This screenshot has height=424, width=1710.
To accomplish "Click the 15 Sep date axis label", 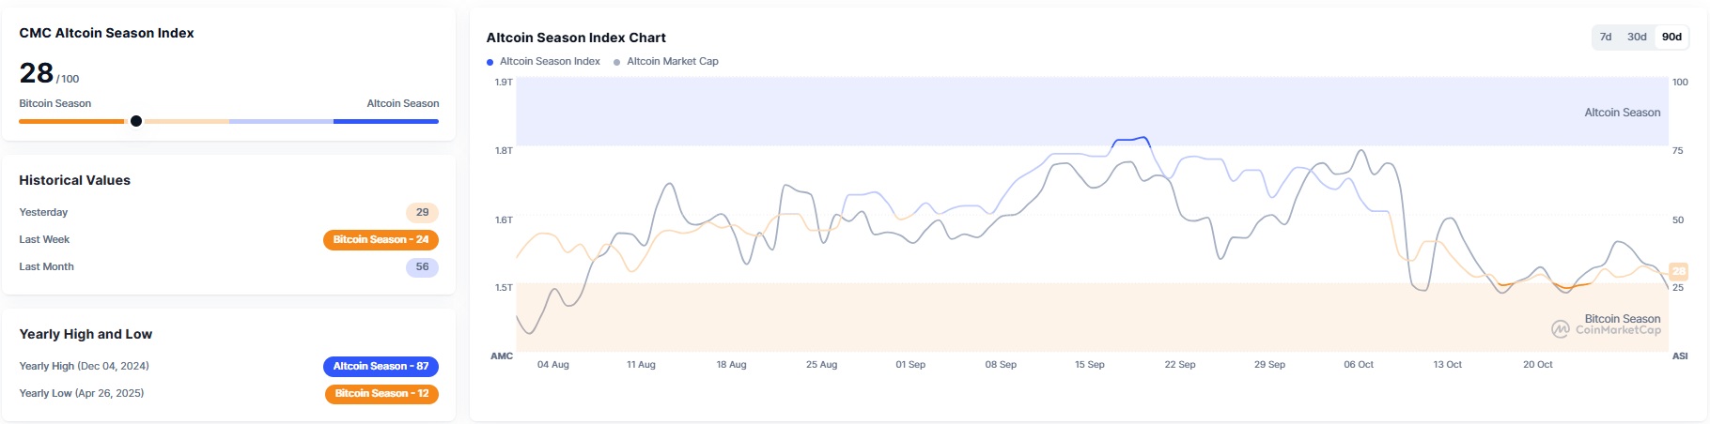I will point(1089,365).
